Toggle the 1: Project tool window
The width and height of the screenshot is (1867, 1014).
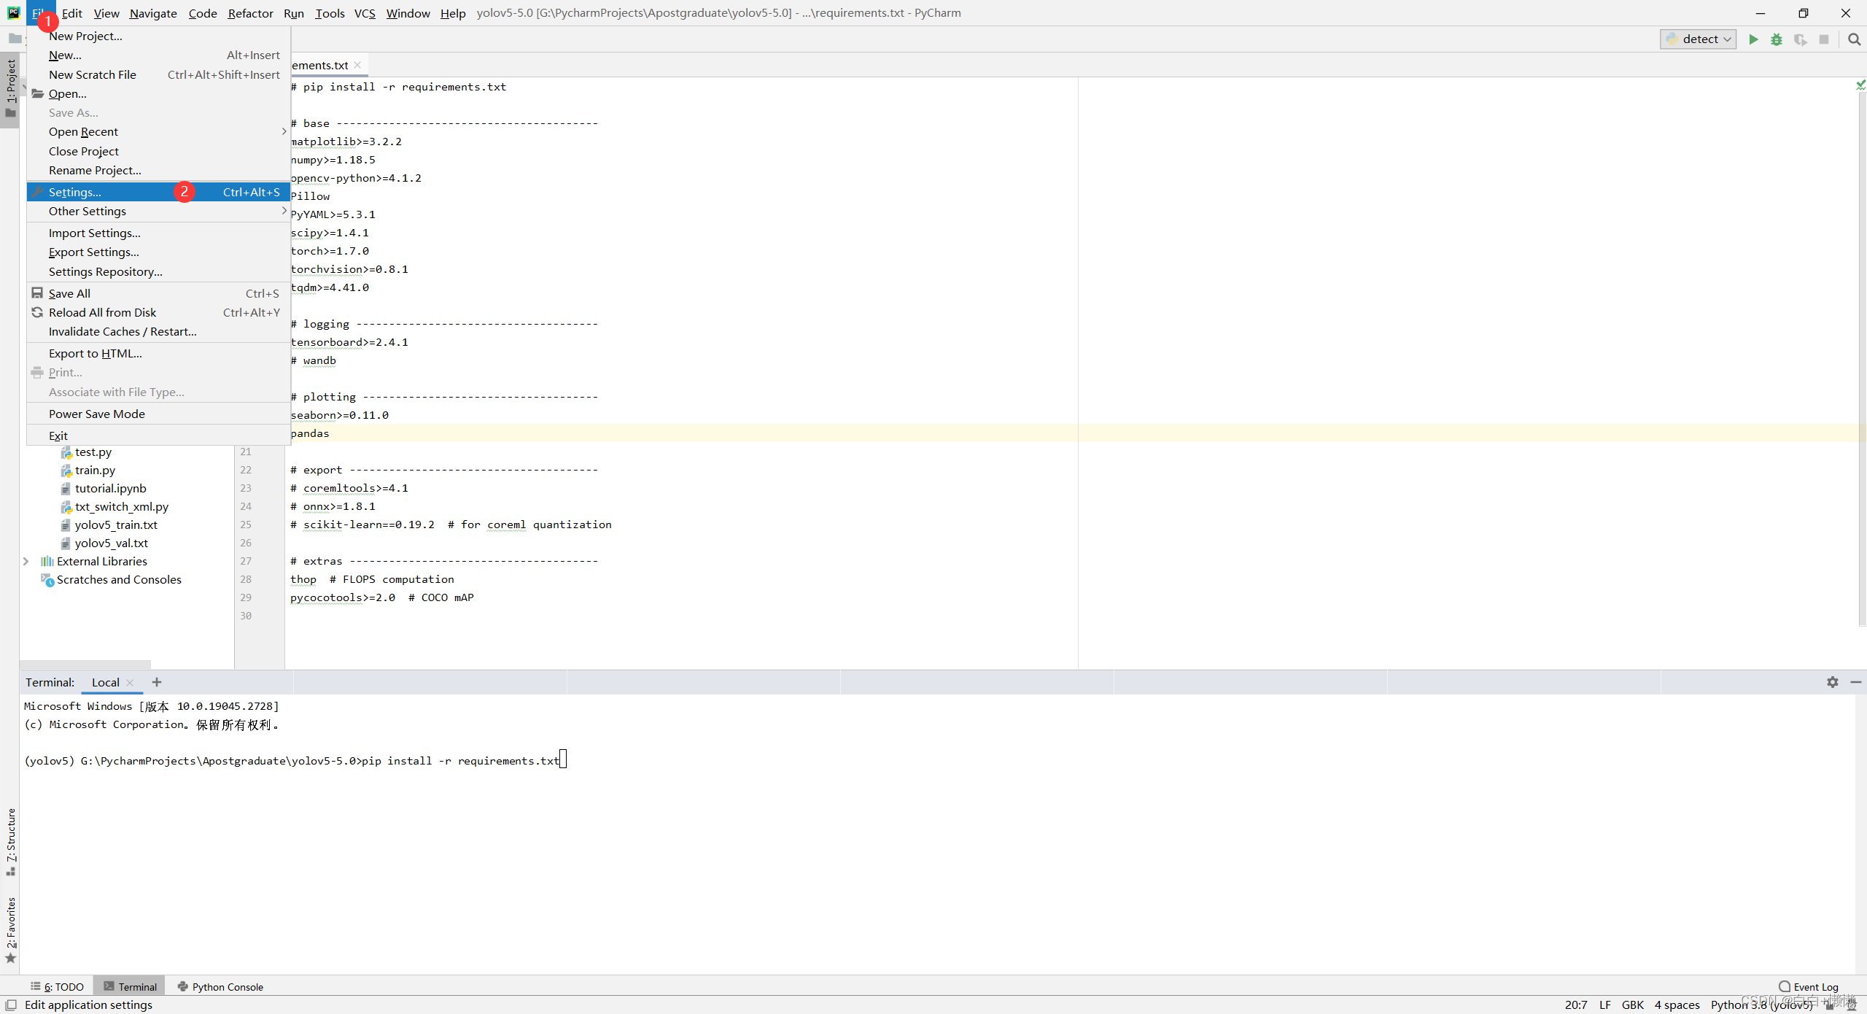pyautogui.click(x=10, y=88)
